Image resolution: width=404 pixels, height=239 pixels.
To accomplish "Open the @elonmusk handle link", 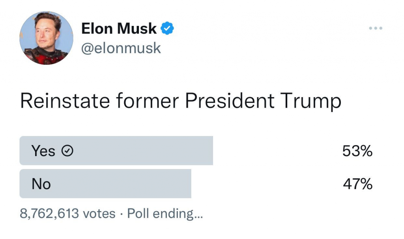I will point(121,48).
